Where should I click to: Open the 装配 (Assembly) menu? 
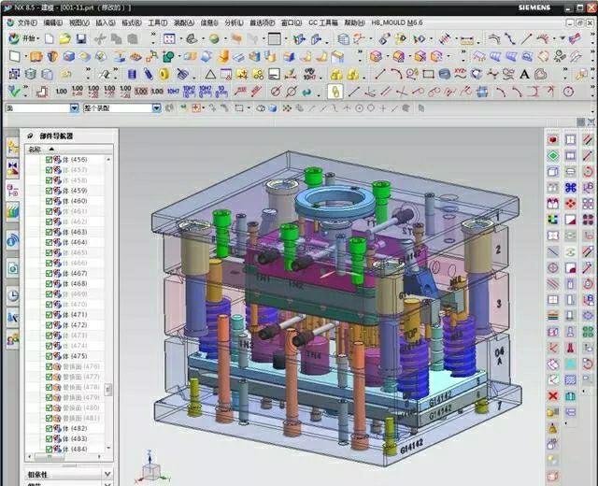[x=184, y=22]
